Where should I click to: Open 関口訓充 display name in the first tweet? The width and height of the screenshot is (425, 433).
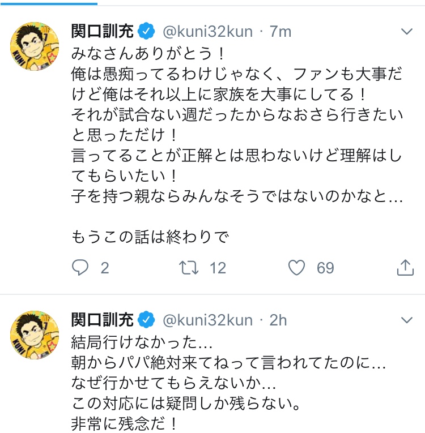point(103,31)
